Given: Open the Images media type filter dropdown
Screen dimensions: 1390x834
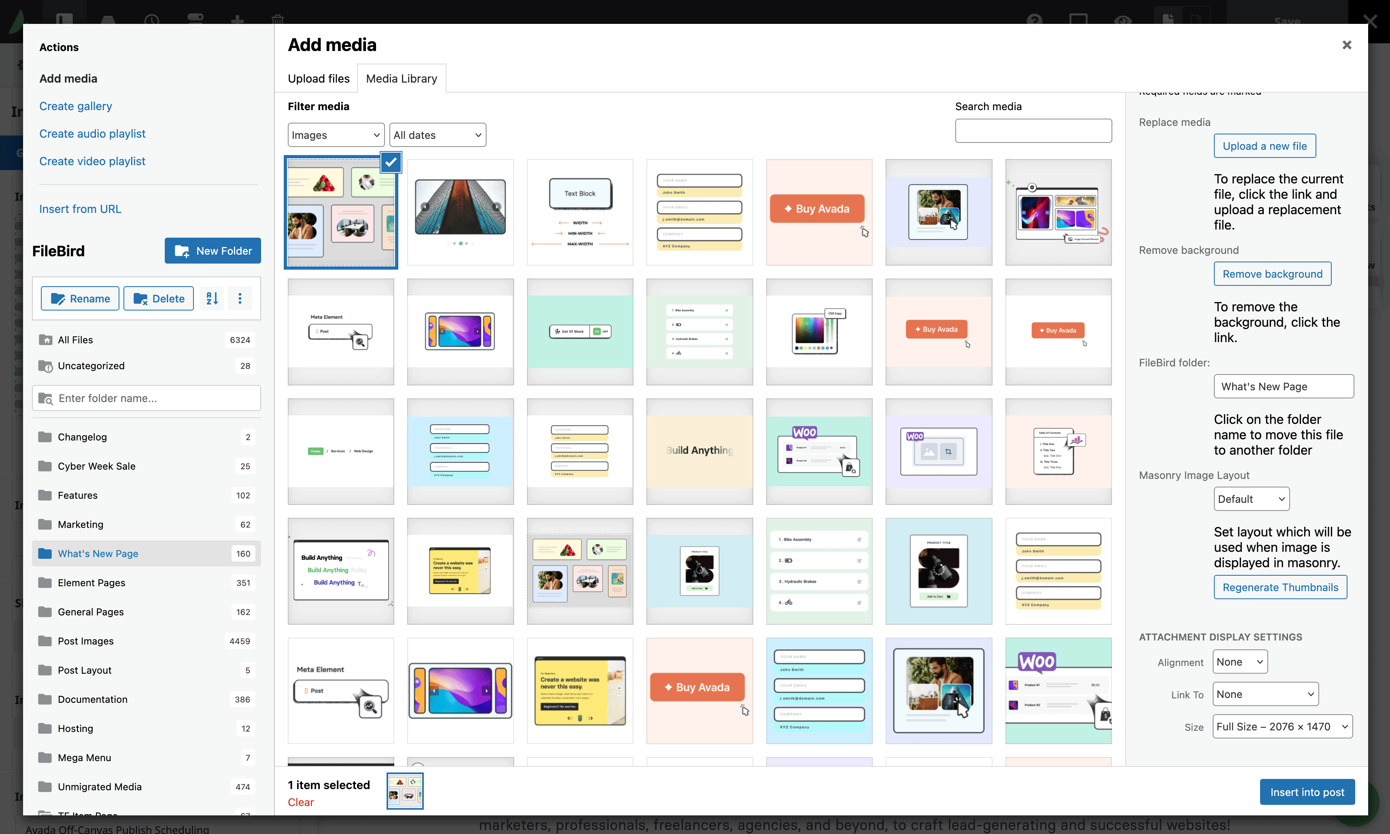Looking at the screenshot, I should [x=336, y=135].
